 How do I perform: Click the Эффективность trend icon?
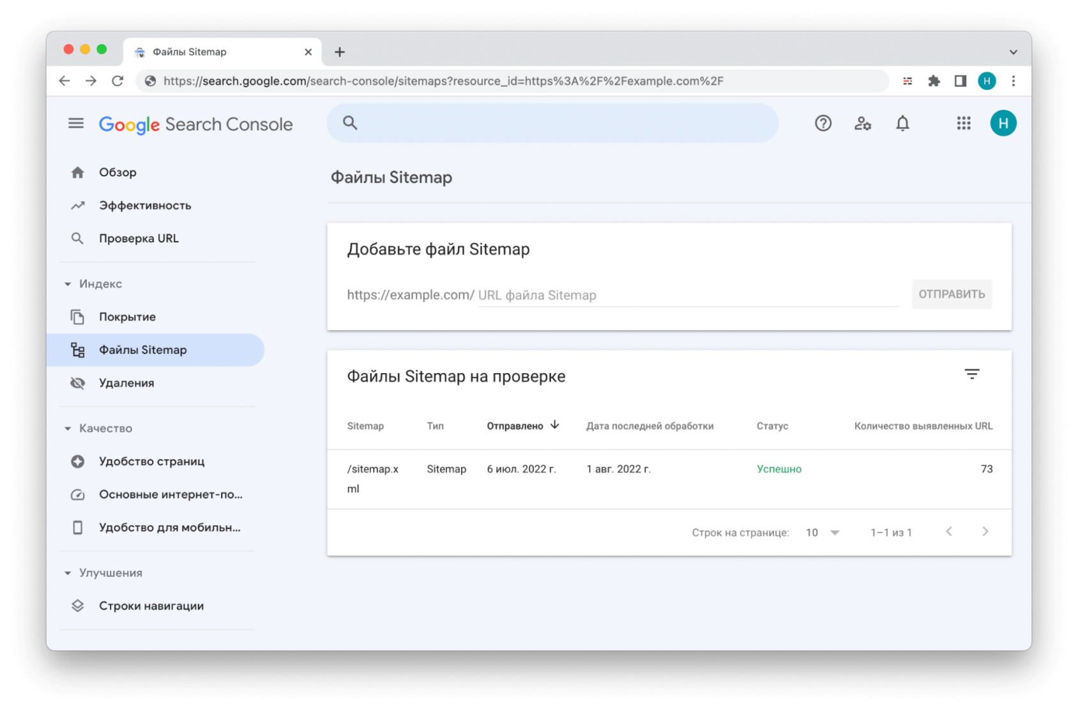[x=78, y=205]
